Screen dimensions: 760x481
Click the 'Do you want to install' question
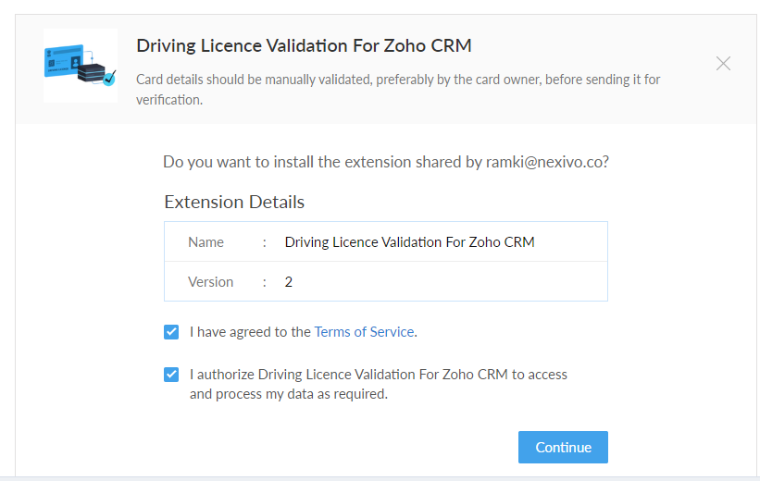pos(386,162)
